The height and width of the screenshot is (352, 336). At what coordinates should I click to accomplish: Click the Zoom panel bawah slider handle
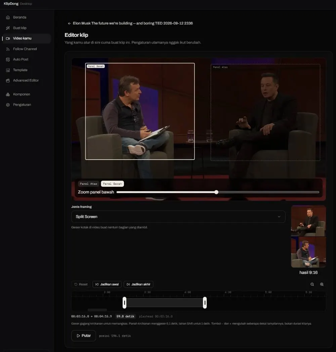click(216, 192)
